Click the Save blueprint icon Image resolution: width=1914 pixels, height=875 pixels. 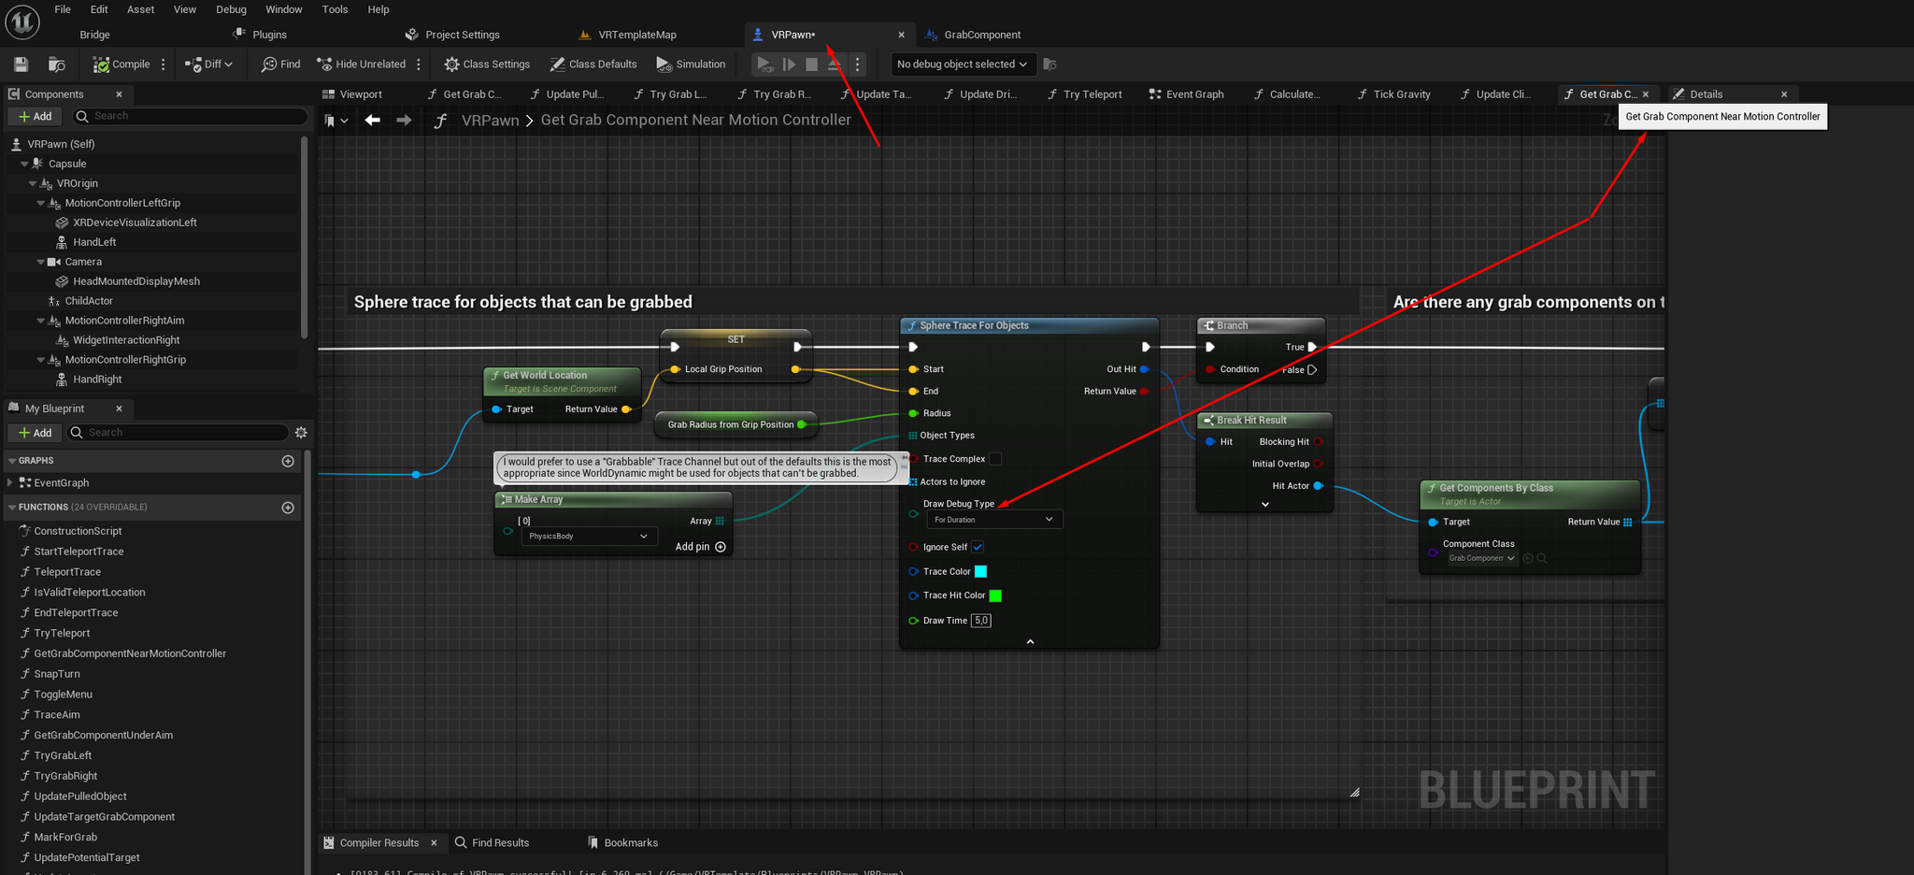tap(21, 65)
